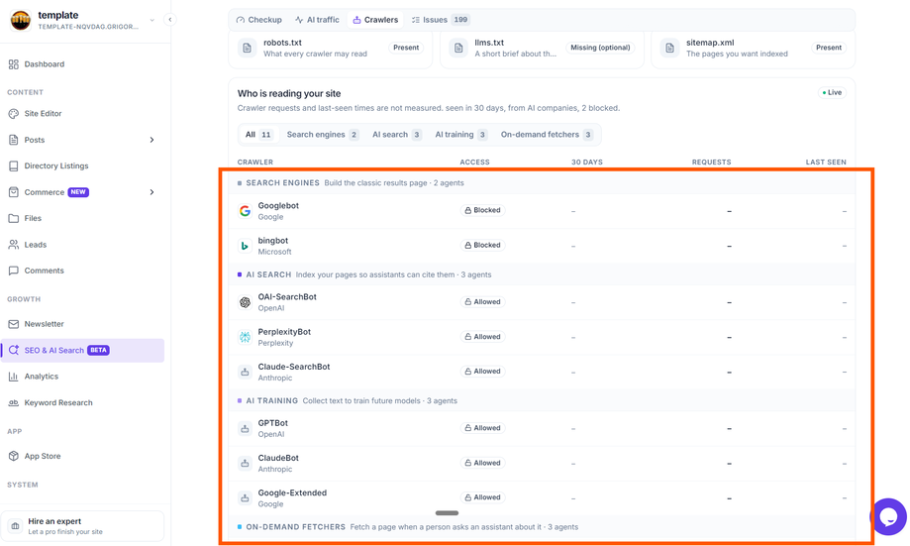910x546 pixels.
Task: Filter crawlers by AI training
Action: click(x=461, y=135)
